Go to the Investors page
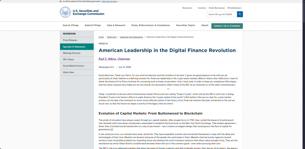305x149 pixels. point(202,8)
